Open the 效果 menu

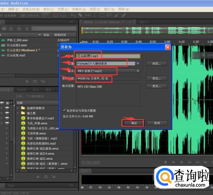pos(60,9)
